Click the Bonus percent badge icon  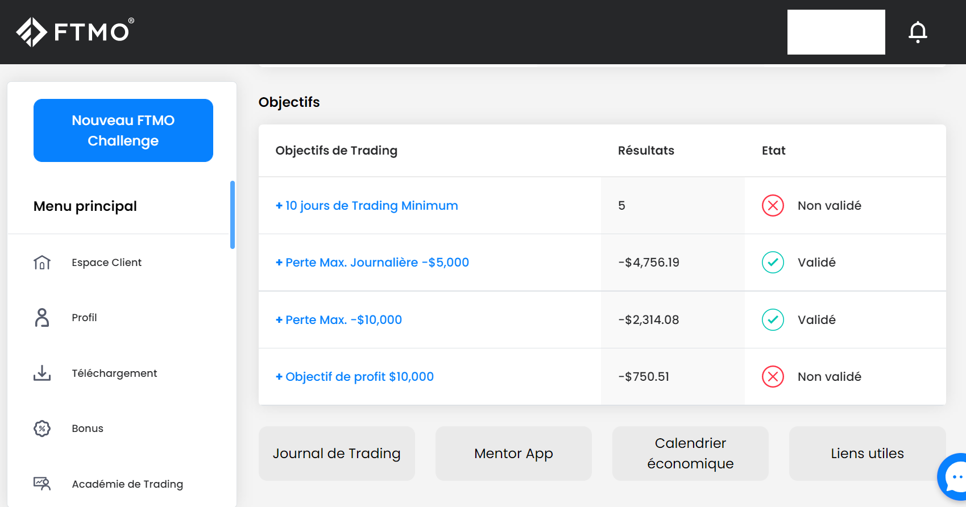click(42, 429)
